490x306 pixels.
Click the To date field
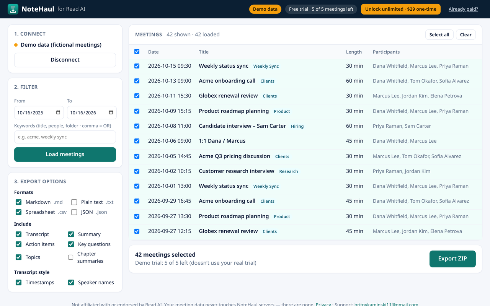(92, 112)
